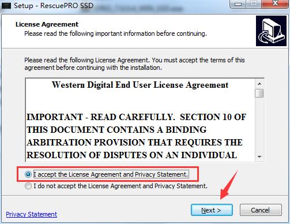The height and width of the screenshot is (224, 290).
Task: Click 'Please read the following important information' text
Action: coord(115,33)
